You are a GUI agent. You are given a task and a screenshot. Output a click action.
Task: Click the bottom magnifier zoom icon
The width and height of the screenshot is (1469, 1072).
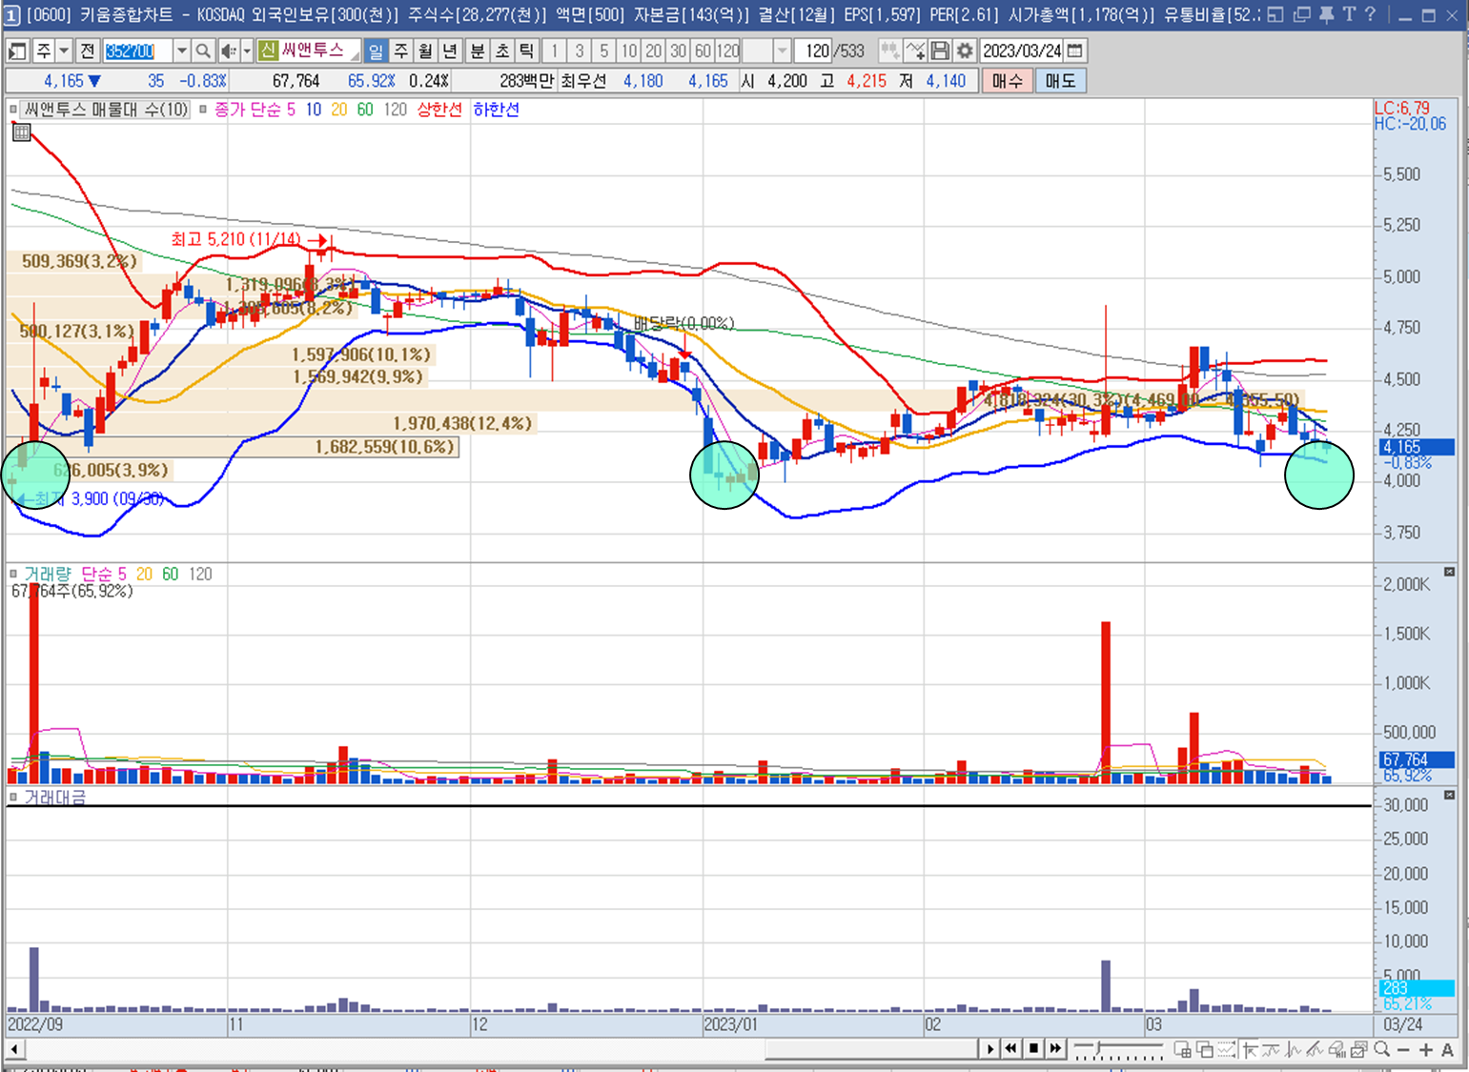pyautogui.click(x=1382, y=1049)
